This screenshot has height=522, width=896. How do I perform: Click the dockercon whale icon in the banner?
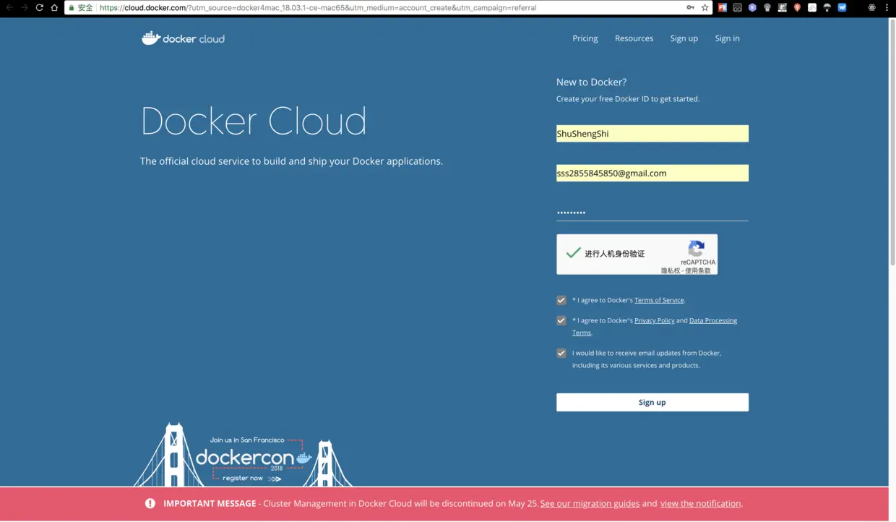(x=303, y=457)
